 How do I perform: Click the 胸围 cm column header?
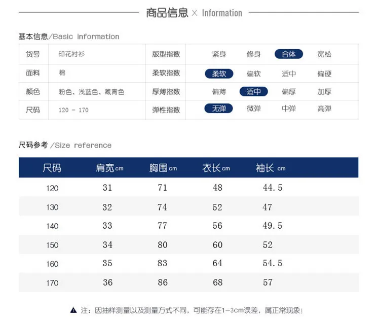tap(163, 168)
